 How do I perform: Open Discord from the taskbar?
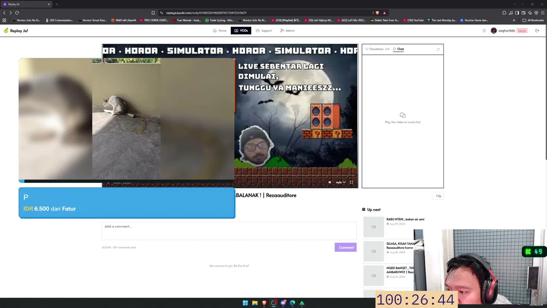coord(283,303)
